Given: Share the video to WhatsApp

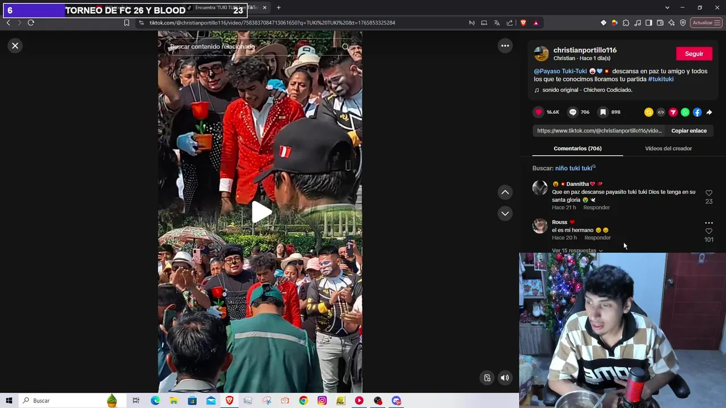Looking at the screenshot, I should 685,112.
